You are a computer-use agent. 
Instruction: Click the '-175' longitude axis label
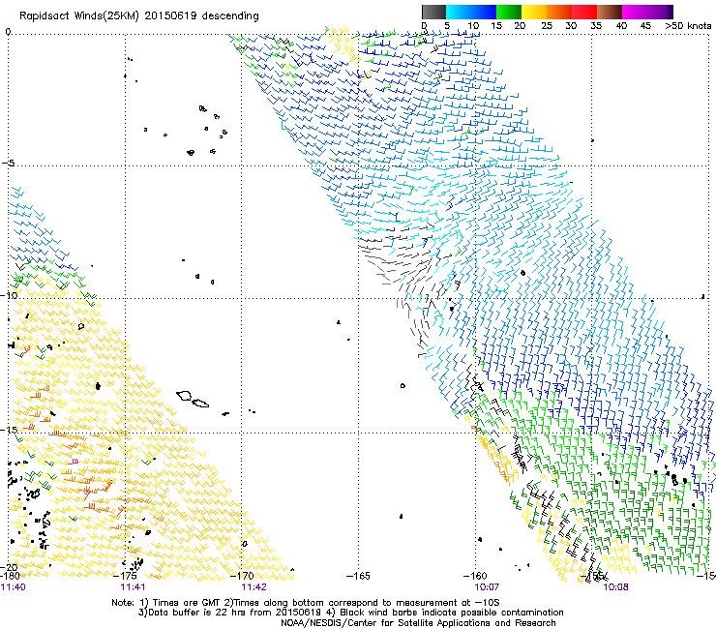(125, 576)
